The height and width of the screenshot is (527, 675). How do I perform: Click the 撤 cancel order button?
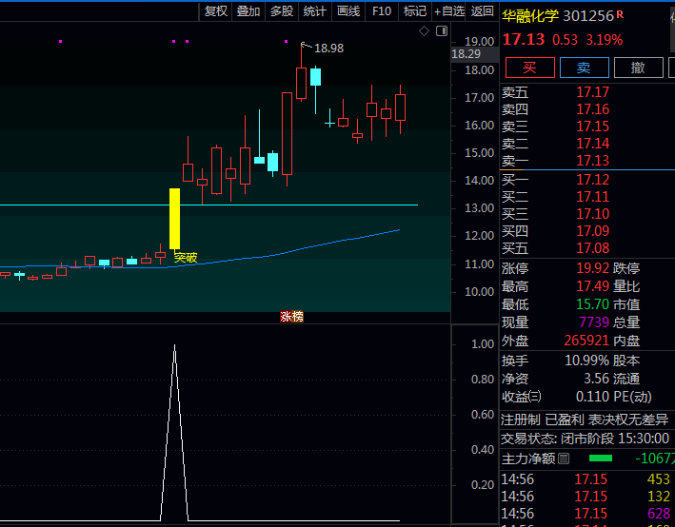tap(639, 68)
